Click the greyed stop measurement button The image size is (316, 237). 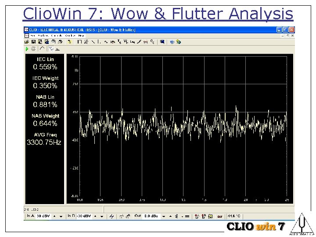pos(33,49)
